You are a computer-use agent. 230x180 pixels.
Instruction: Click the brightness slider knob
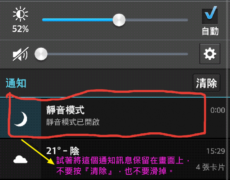click(x=119, y=20)
